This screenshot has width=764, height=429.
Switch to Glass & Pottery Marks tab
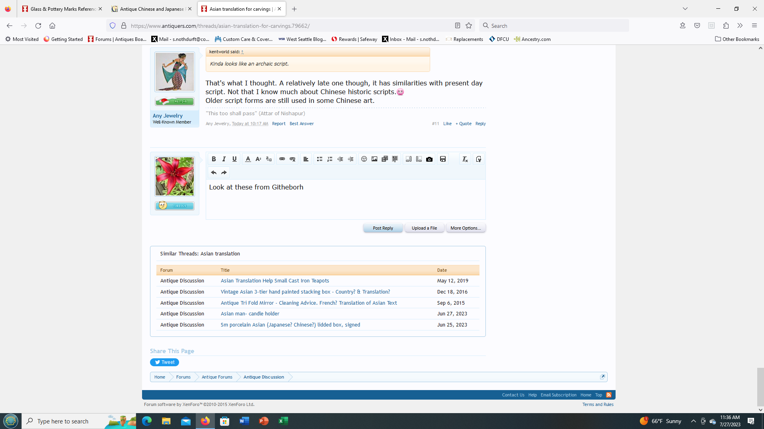tap(63, 9)
